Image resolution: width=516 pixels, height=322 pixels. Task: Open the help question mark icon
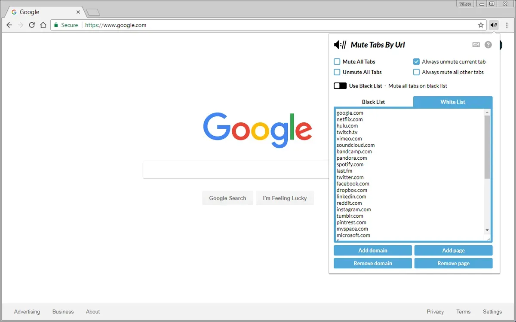pyautogui.click(x=488, y=45)
